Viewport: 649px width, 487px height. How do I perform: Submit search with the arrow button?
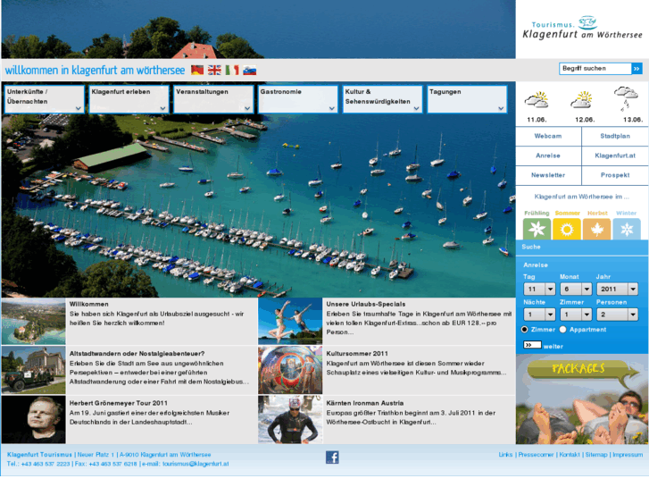(x=637, y=69)
